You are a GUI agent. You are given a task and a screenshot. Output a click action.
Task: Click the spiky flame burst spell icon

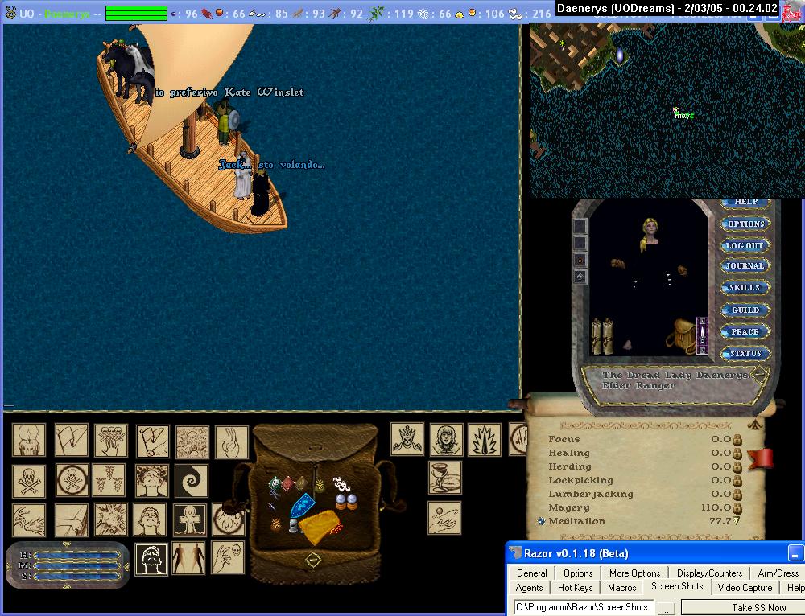484,440
